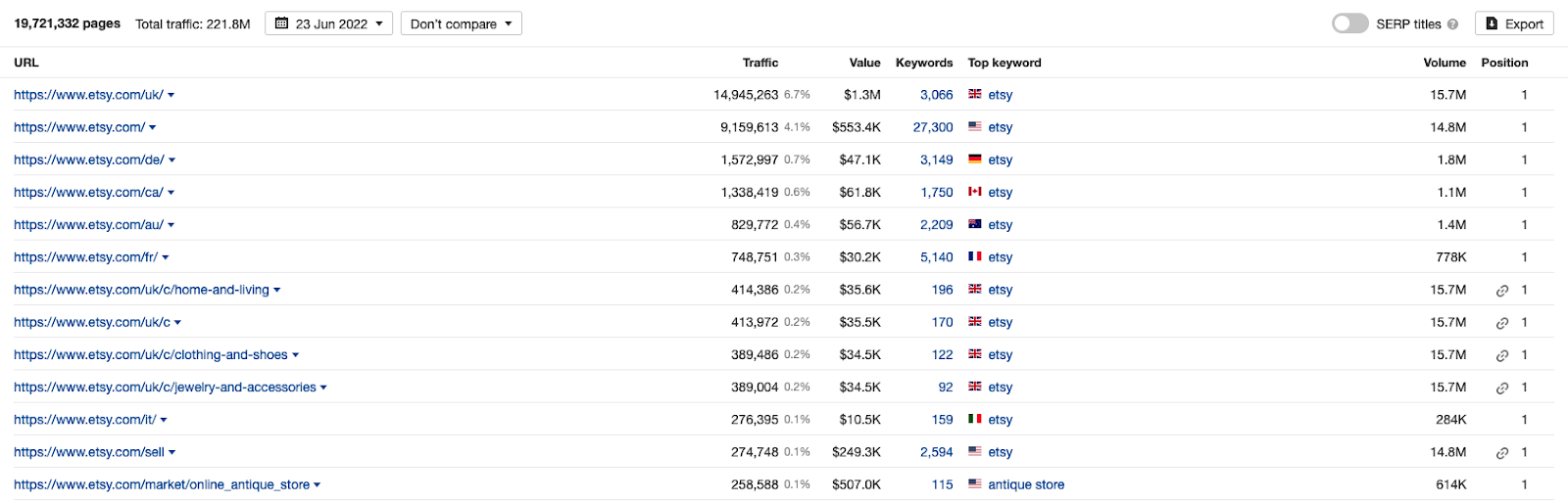The image size is (1568, 503).
Task: Open the online_antique_store URL link
Action: 162,484
